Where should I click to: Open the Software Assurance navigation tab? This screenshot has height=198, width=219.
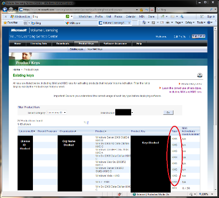click(x=115, y=44)
